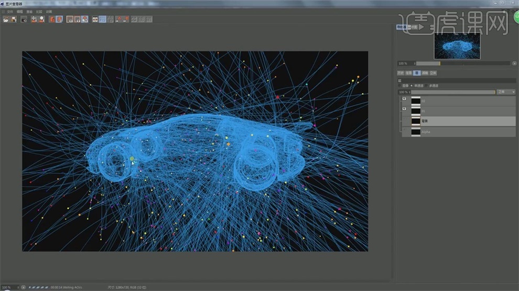Switch to the 历史 (History) tab
Screen dimensions: 519x291
(x=401, y=73)
